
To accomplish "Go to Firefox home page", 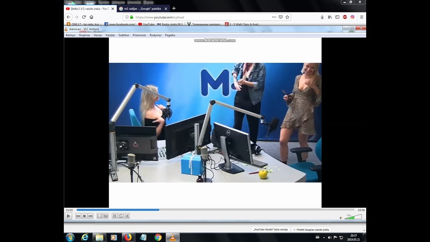I will [91, 17].
